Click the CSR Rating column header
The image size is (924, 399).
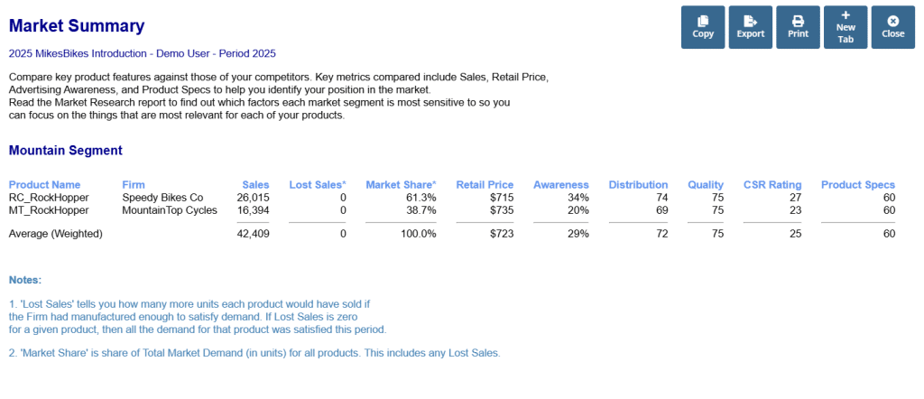tap(773, 185)
